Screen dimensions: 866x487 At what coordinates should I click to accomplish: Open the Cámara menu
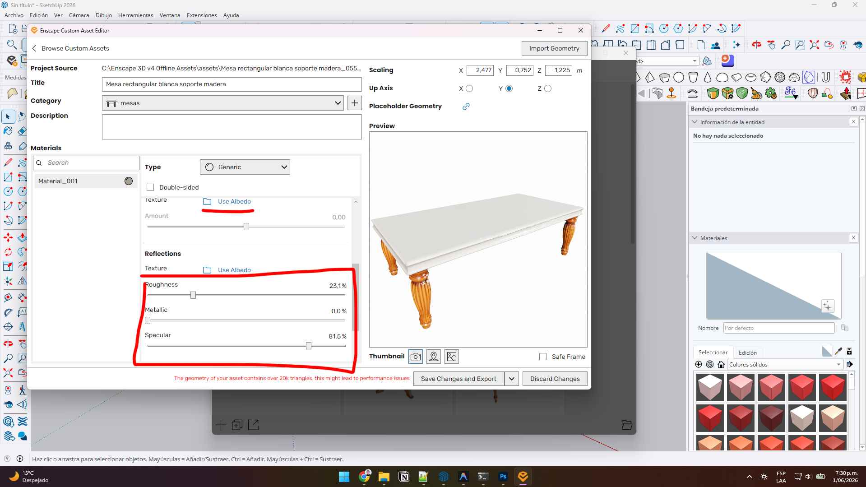79,15
